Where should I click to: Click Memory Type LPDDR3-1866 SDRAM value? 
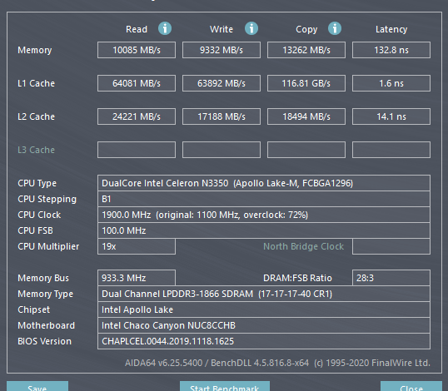(x=264, y=294)
